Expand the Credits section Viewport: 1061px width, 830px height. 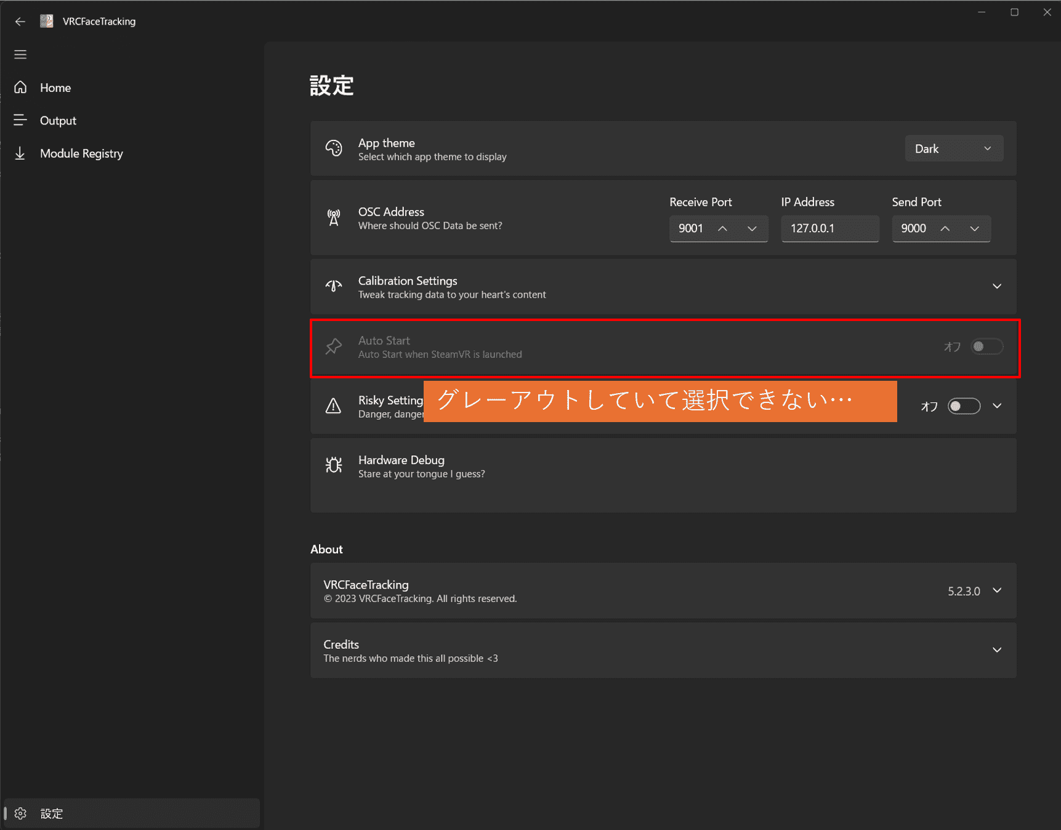tap(997, 650)
